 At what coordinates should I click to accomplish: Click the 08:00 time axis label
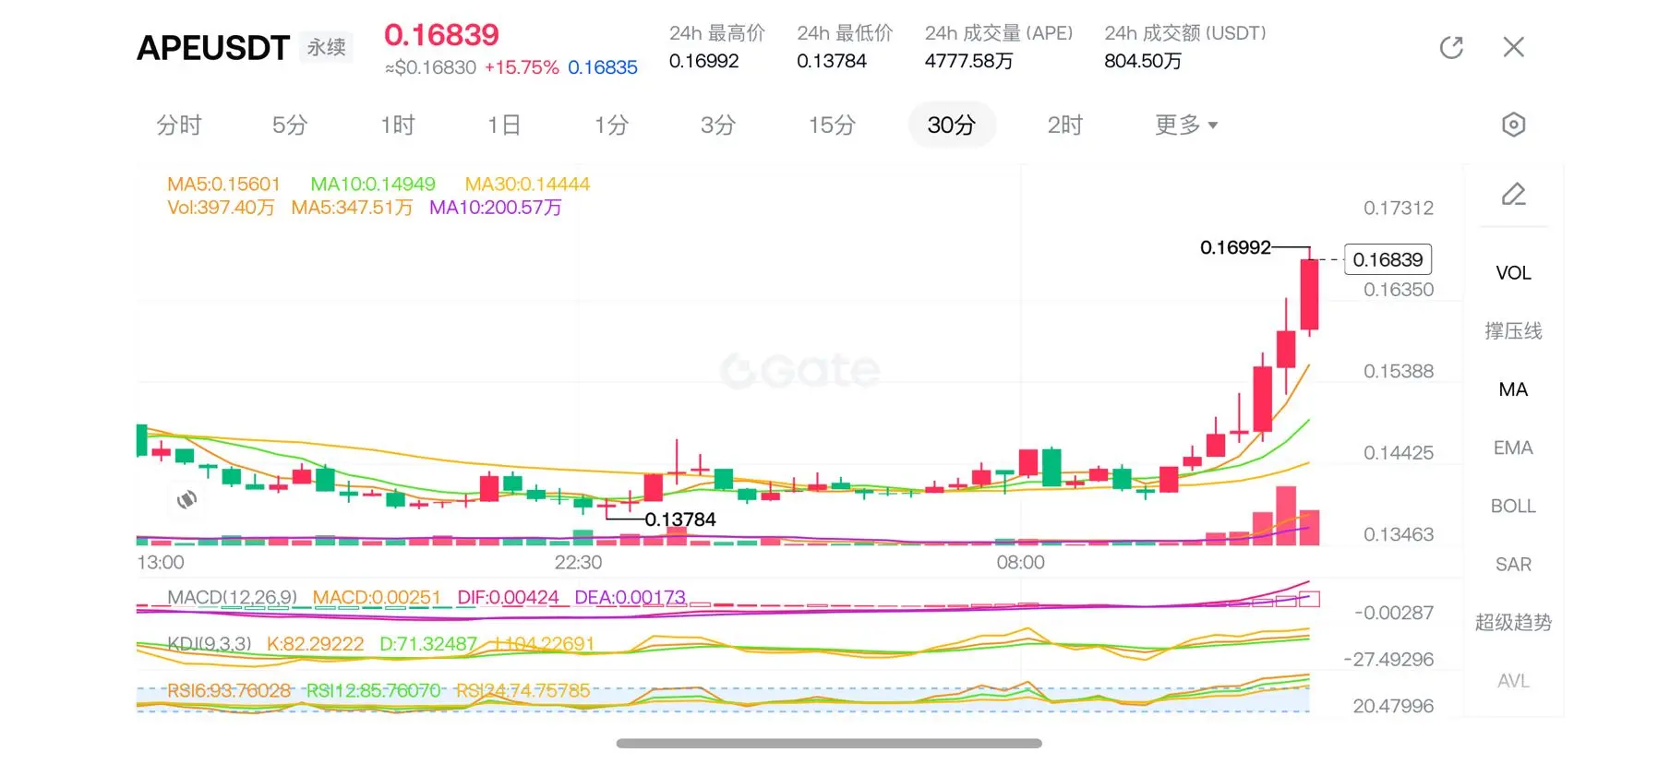click(1020, 562)
